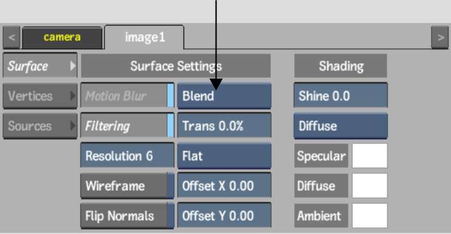Switch to the camera tab
This screenshot has width=451, height=234.
pos(62,38)
